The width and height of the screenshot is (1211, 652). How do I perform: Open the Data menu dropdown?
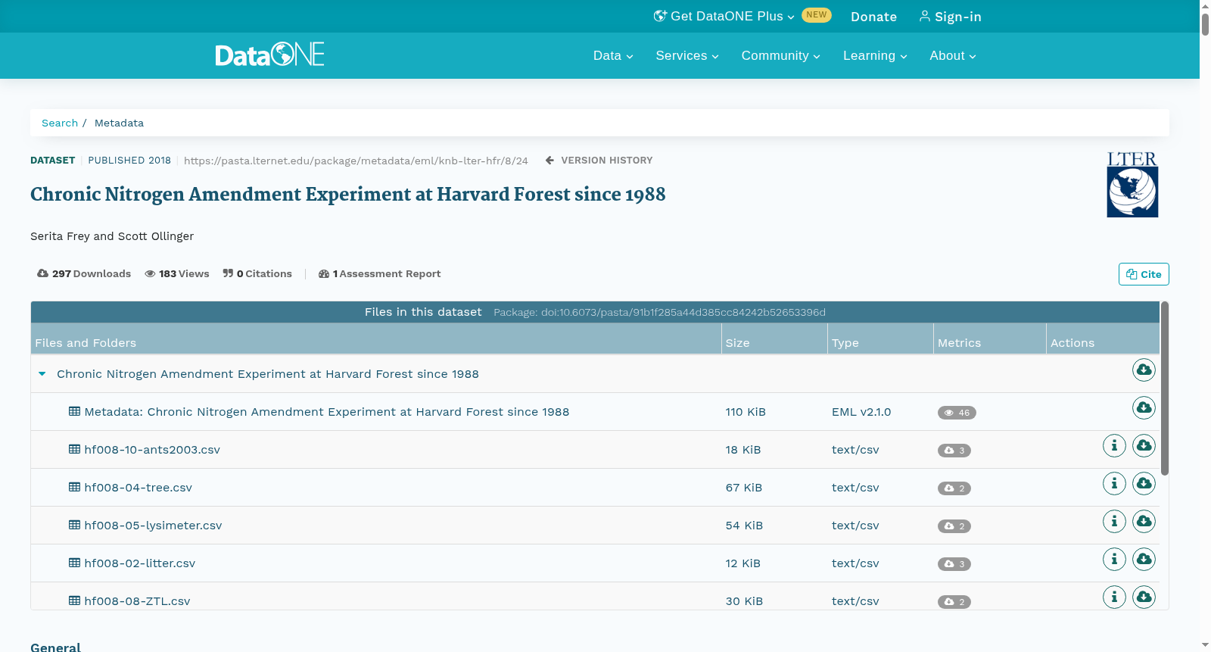click(x=613, y=55)
